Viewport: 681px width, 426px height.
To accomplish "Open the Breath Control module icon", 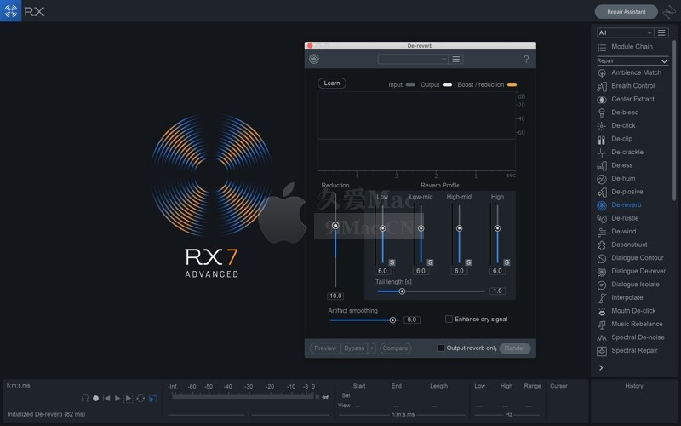I will click(602, 87).
